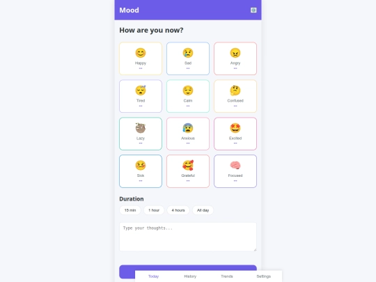The image size is (376, 282).
Task: Set duration to 15 min
Action: point(130,210)
